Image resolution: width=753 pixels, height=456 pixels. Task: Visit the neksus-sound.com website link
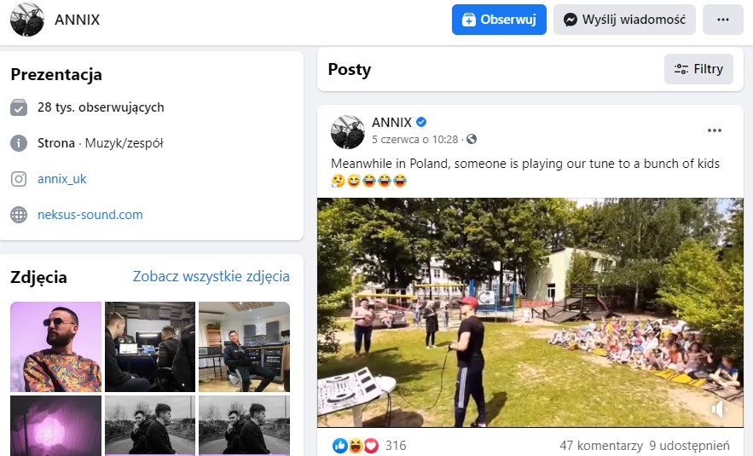coord(90,215)
